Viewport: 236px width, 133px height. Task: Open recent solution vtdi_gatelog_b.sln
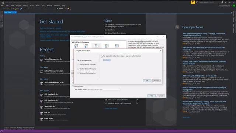[x=51, y=94]
